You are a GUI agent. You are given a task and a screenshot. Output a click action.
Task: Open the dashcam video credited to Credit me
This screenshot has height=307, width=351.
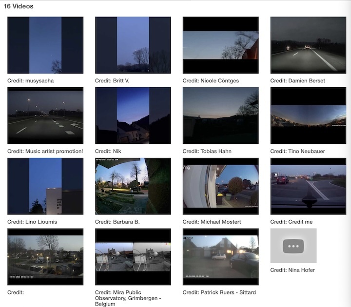point(308,187)
